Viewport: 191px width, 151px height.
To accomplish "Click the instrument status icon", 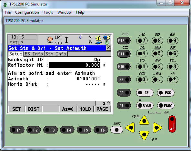I will (107, 42).
